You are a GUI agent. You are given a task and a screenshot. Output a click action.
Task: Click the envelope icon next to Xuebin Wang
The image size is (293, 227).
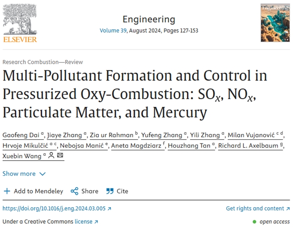click(x=60, y=156)
